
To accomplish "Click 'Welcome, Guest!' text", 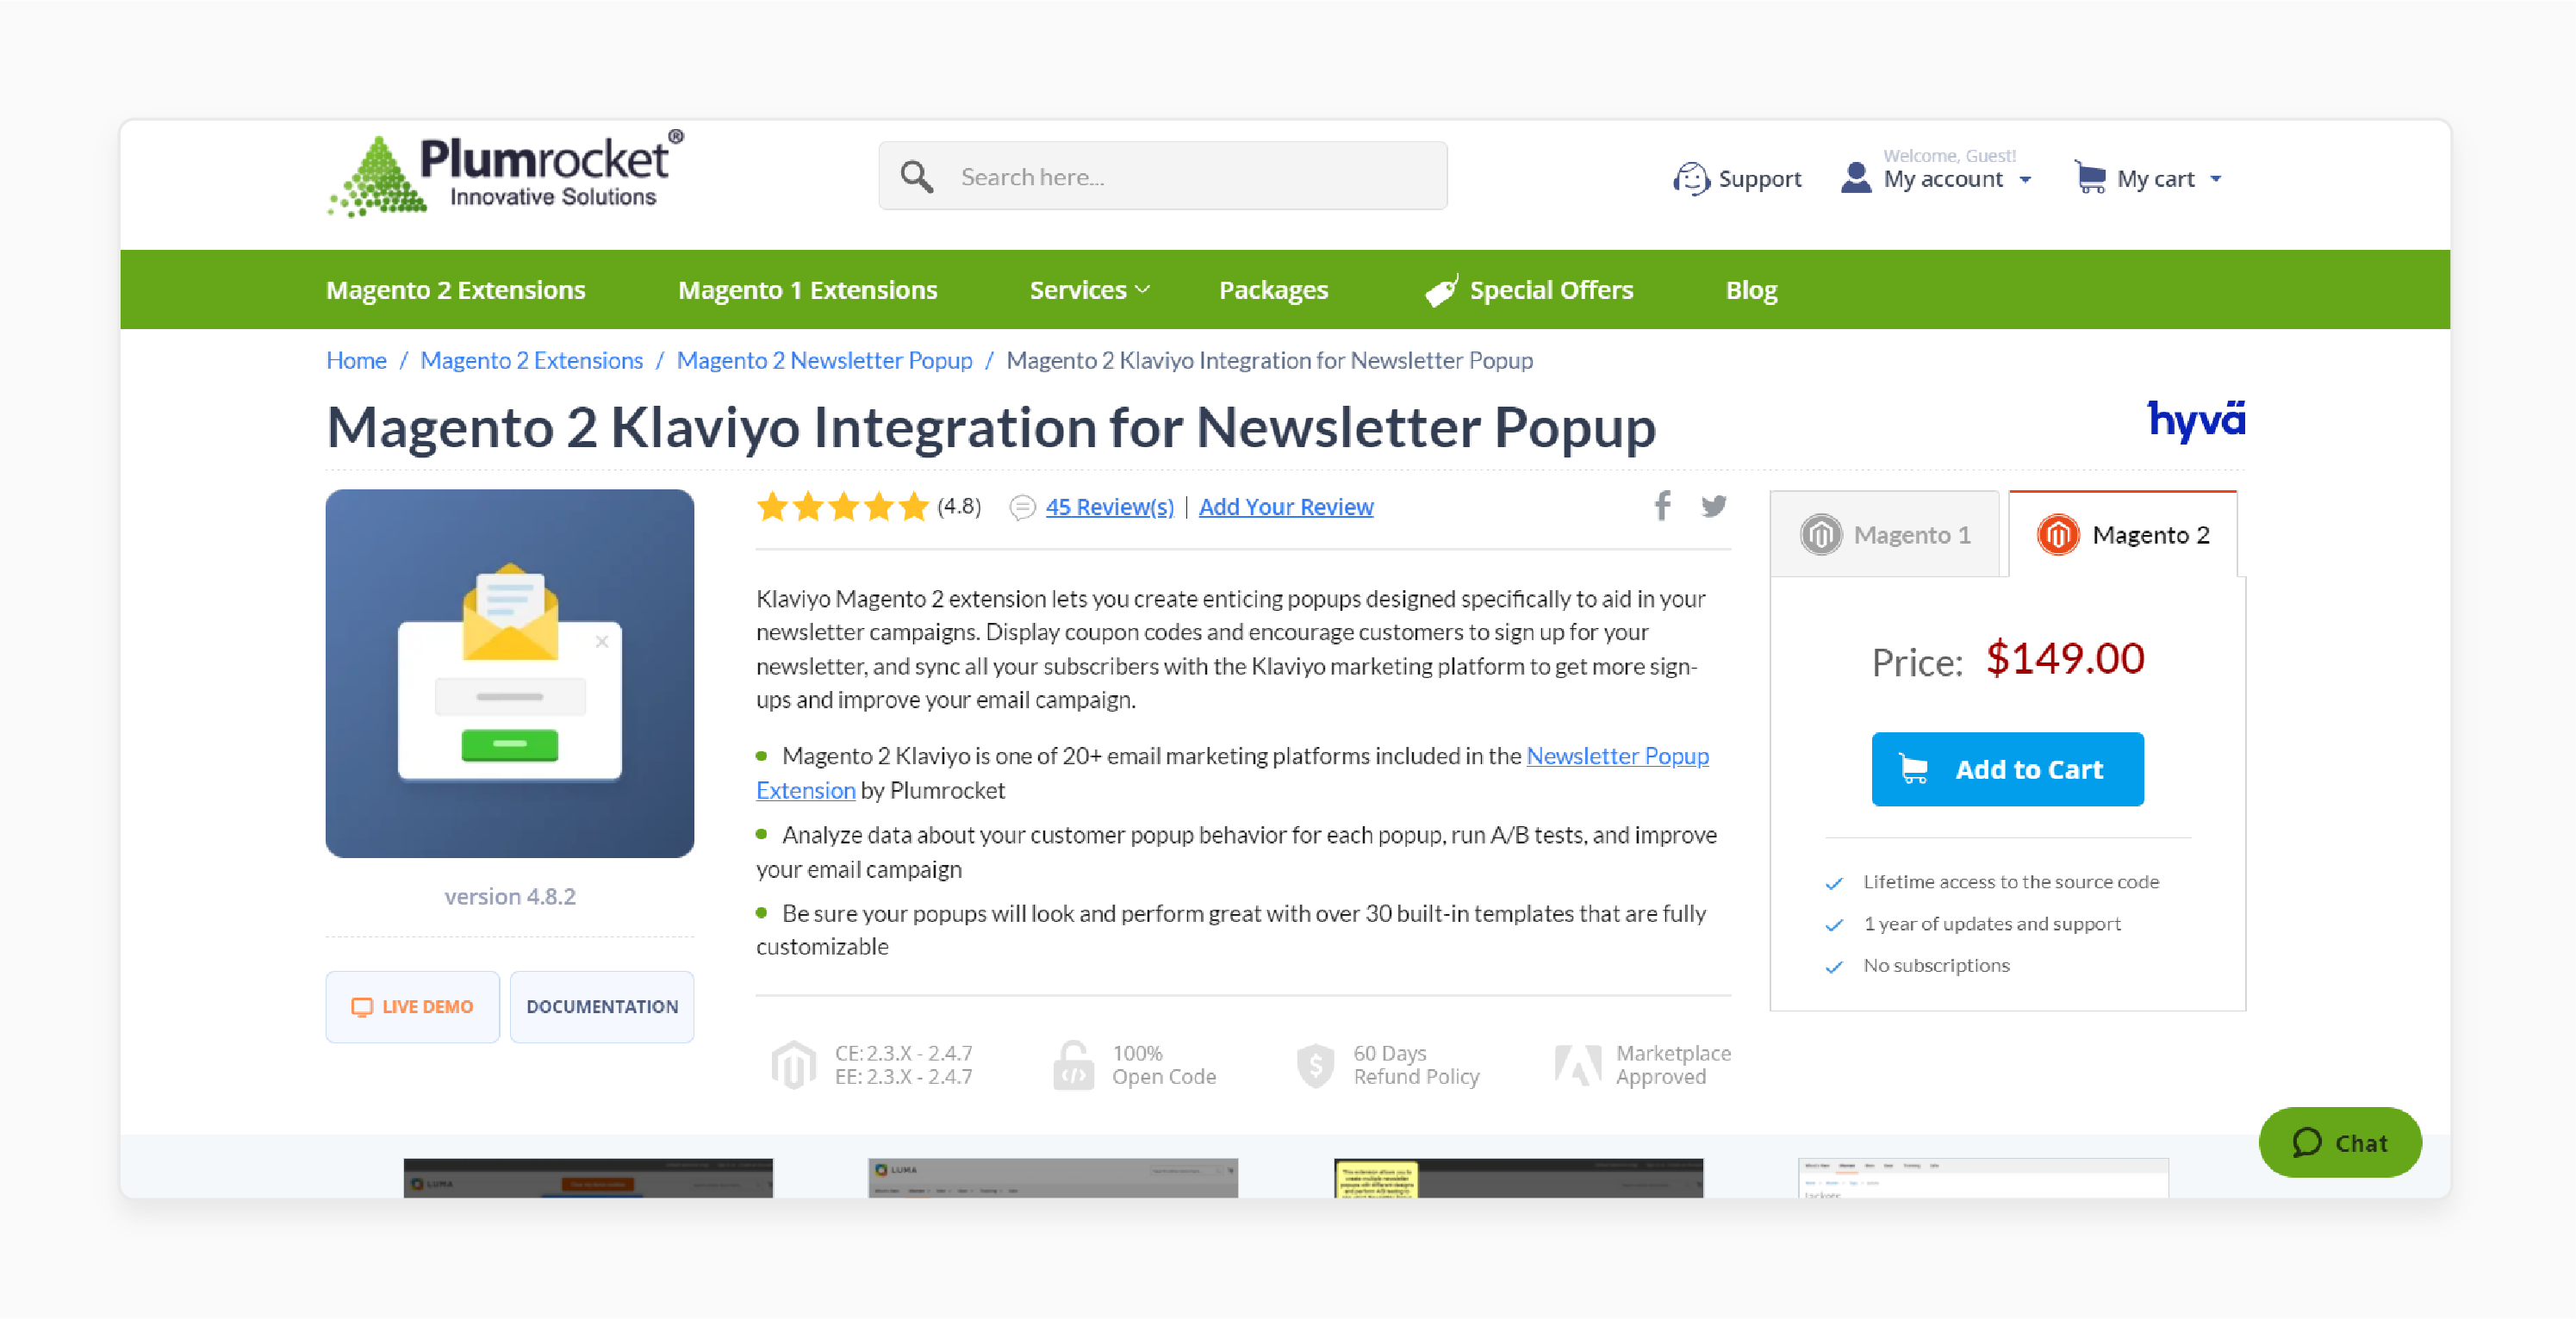I will click(x=1949, y=156).
